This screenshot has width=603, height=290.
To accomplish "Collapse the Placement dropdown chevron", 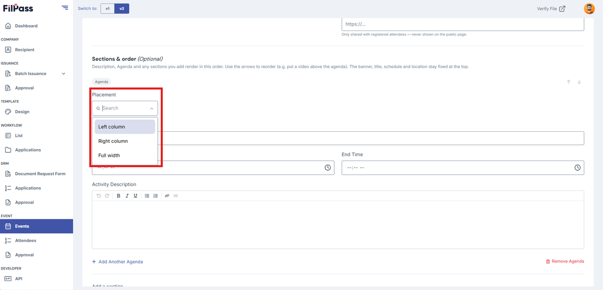I will click(x=151, y=108).
